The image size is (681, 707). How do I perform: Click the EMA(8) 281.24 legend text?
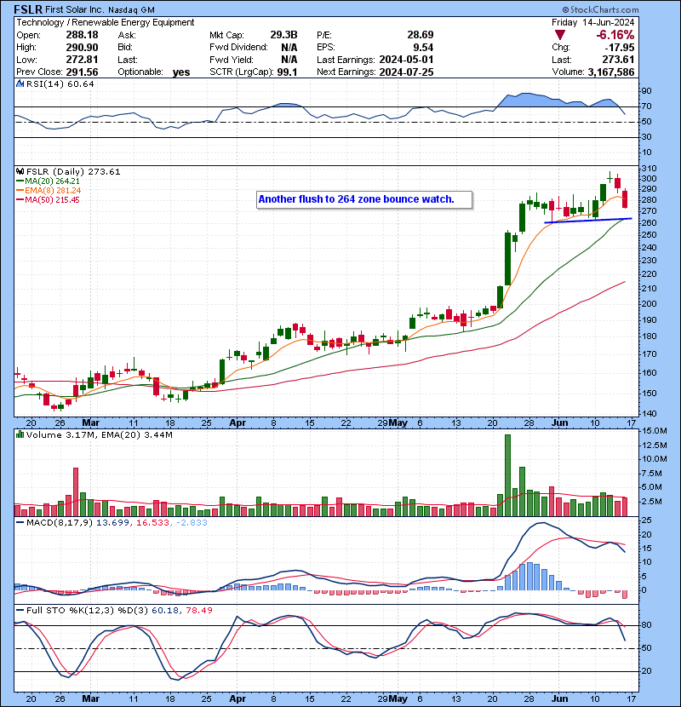click(53, 191)
